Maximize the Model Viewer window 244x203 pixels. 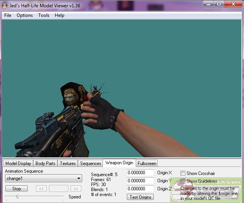219,4
